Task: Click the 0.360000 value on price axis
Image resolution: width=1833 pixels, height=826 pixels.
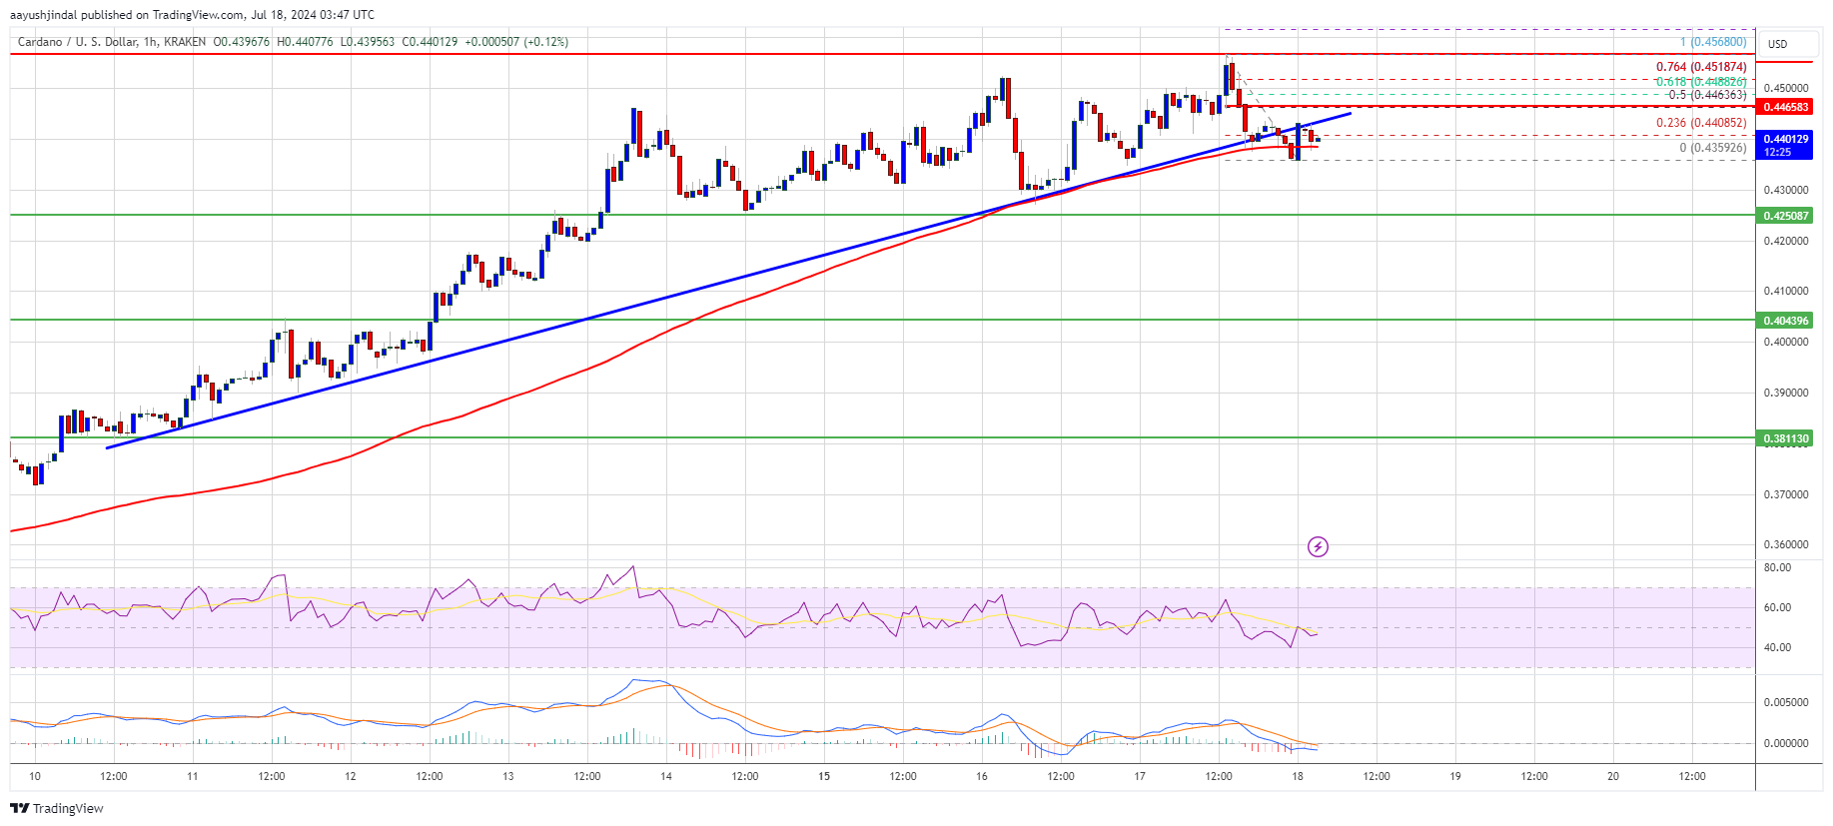Action: [x=1785, y=545]
